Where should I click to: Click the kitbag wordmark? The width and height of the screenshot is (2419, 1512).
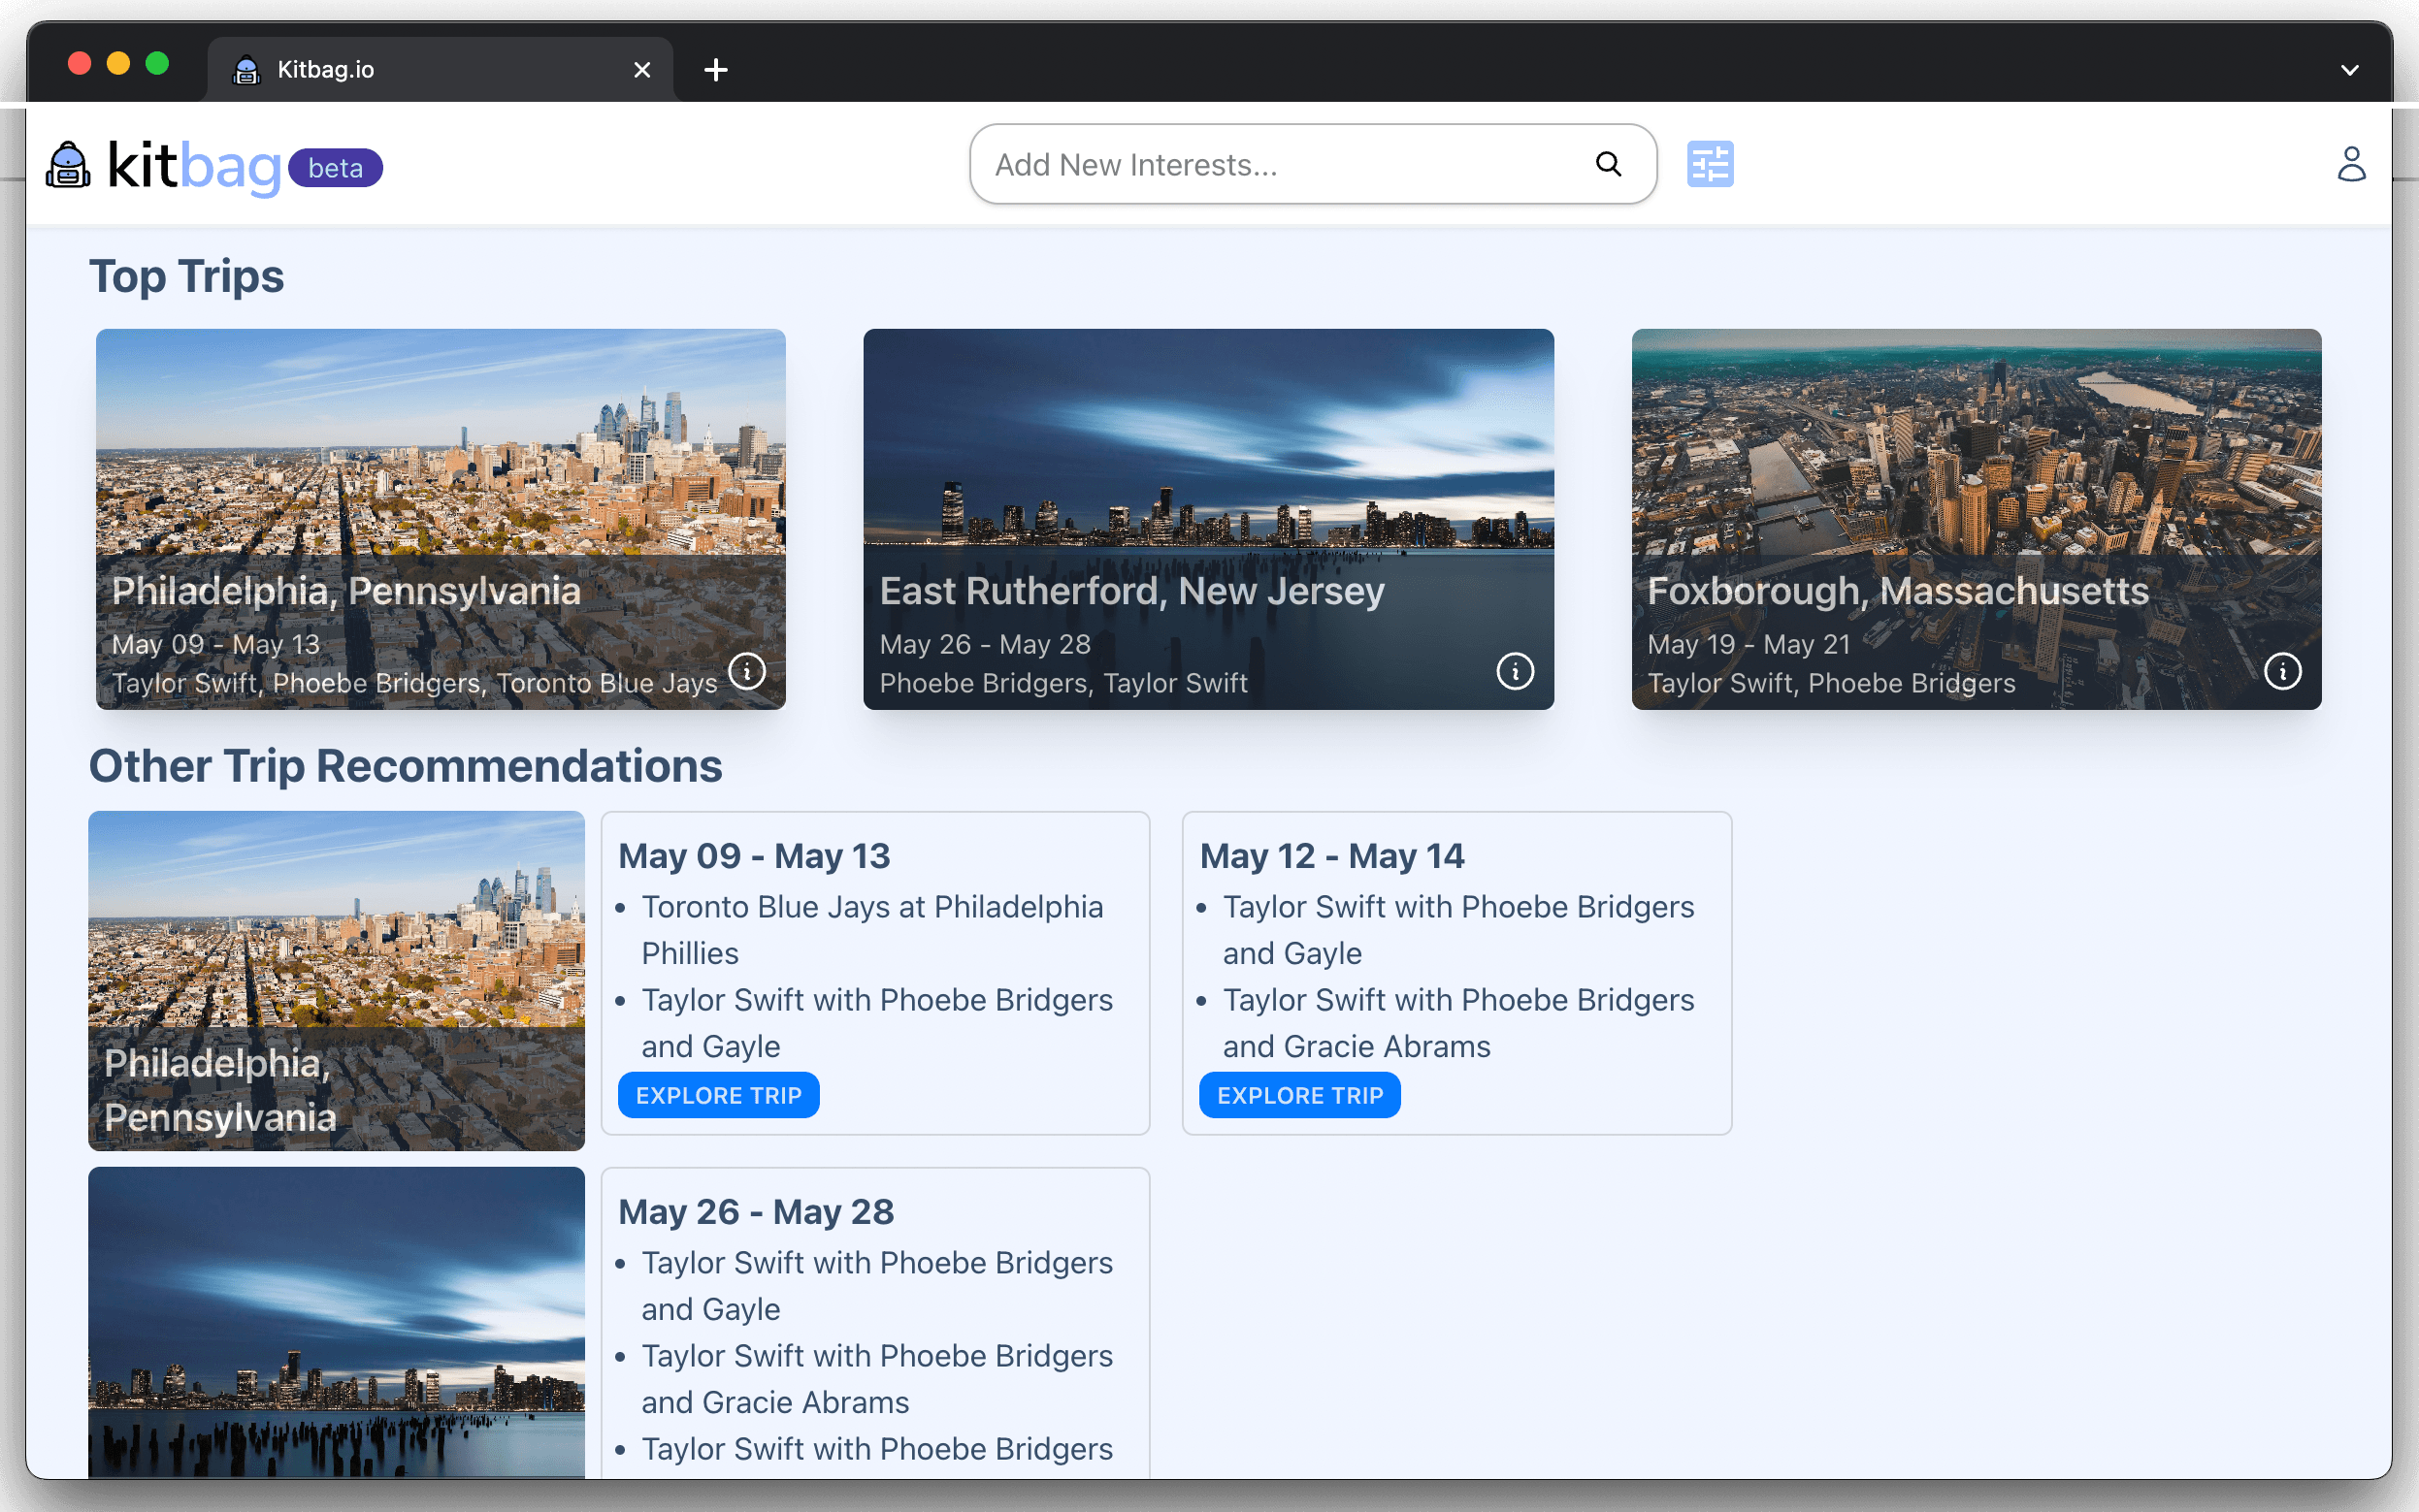(x=194, y=166)
